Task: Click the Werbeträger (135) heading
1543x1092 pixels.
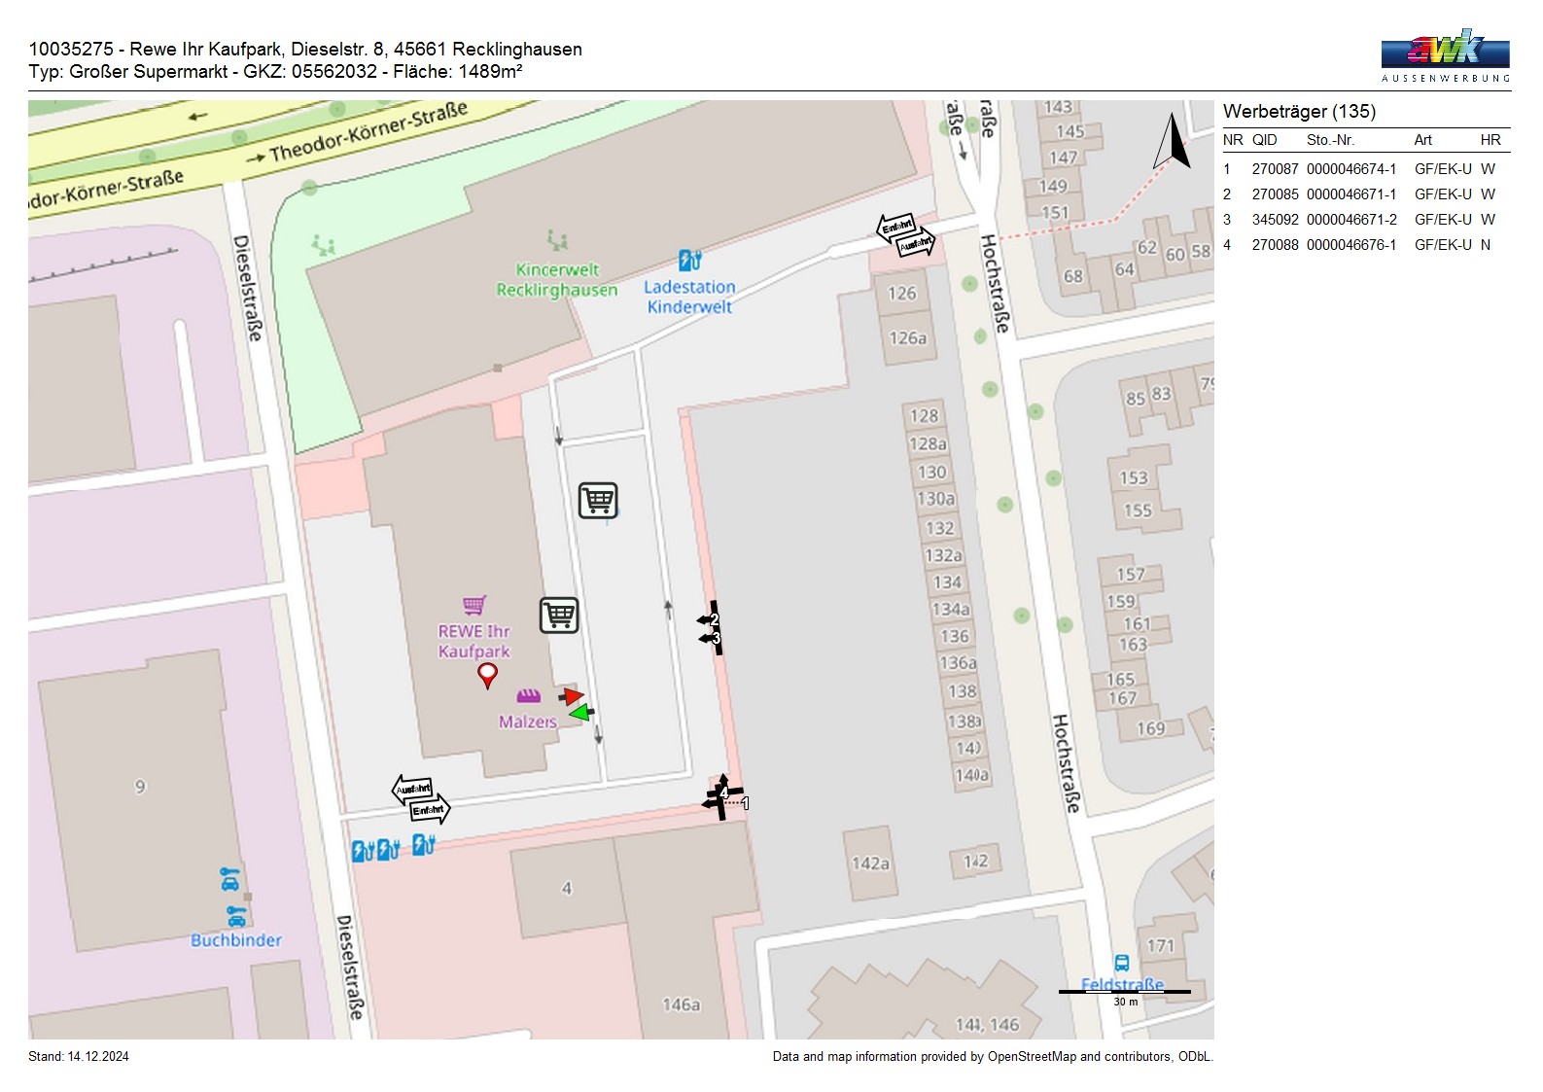Action: pyautogui.click(x=1299, y=112)
